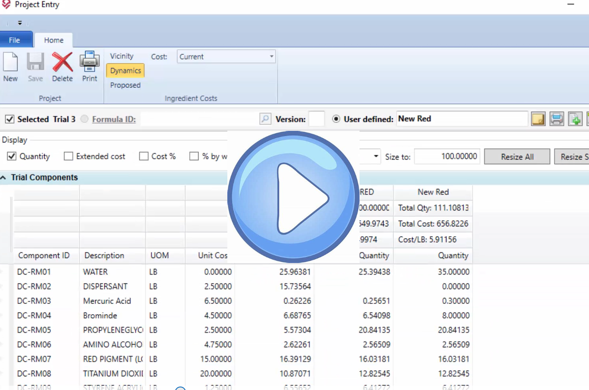The height and width of the screenshot is (390, 589).
Task: Open the quick access toolbar customize arrow
Action: (x=20, y=23)
